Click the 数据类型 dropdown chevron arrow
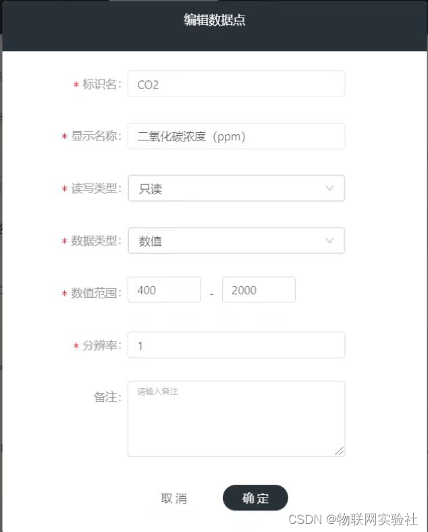 pos(329,240)
